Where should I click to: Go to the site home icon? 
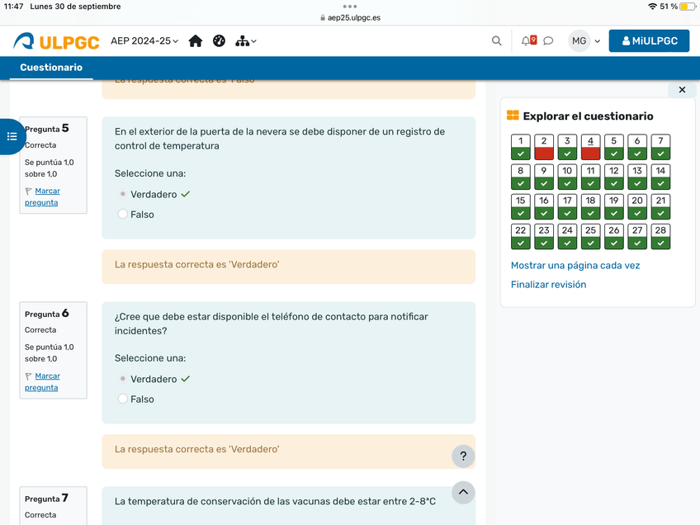pyautogui.click(x=196, y=41)
